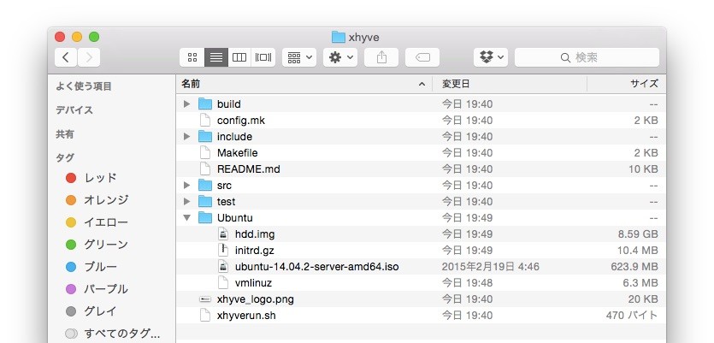Select the hdd.img disk image icon
The width and height of the screenshot is (714, 343).
(223, 234)
